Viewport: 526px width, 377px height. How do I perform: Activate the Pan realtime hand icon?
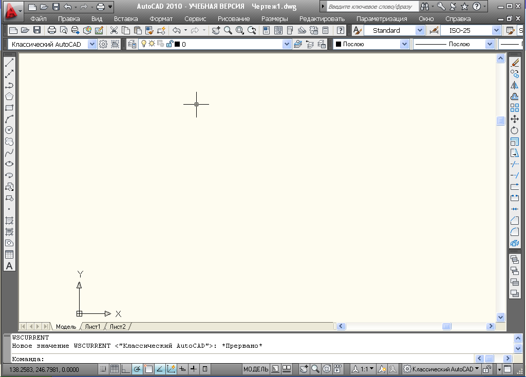pyautogui.click(x=216, y=30)
